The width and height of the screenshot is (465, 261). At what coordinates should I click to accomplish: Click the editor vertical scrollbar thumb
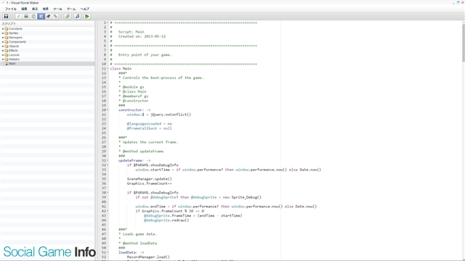tap(464, 43)
